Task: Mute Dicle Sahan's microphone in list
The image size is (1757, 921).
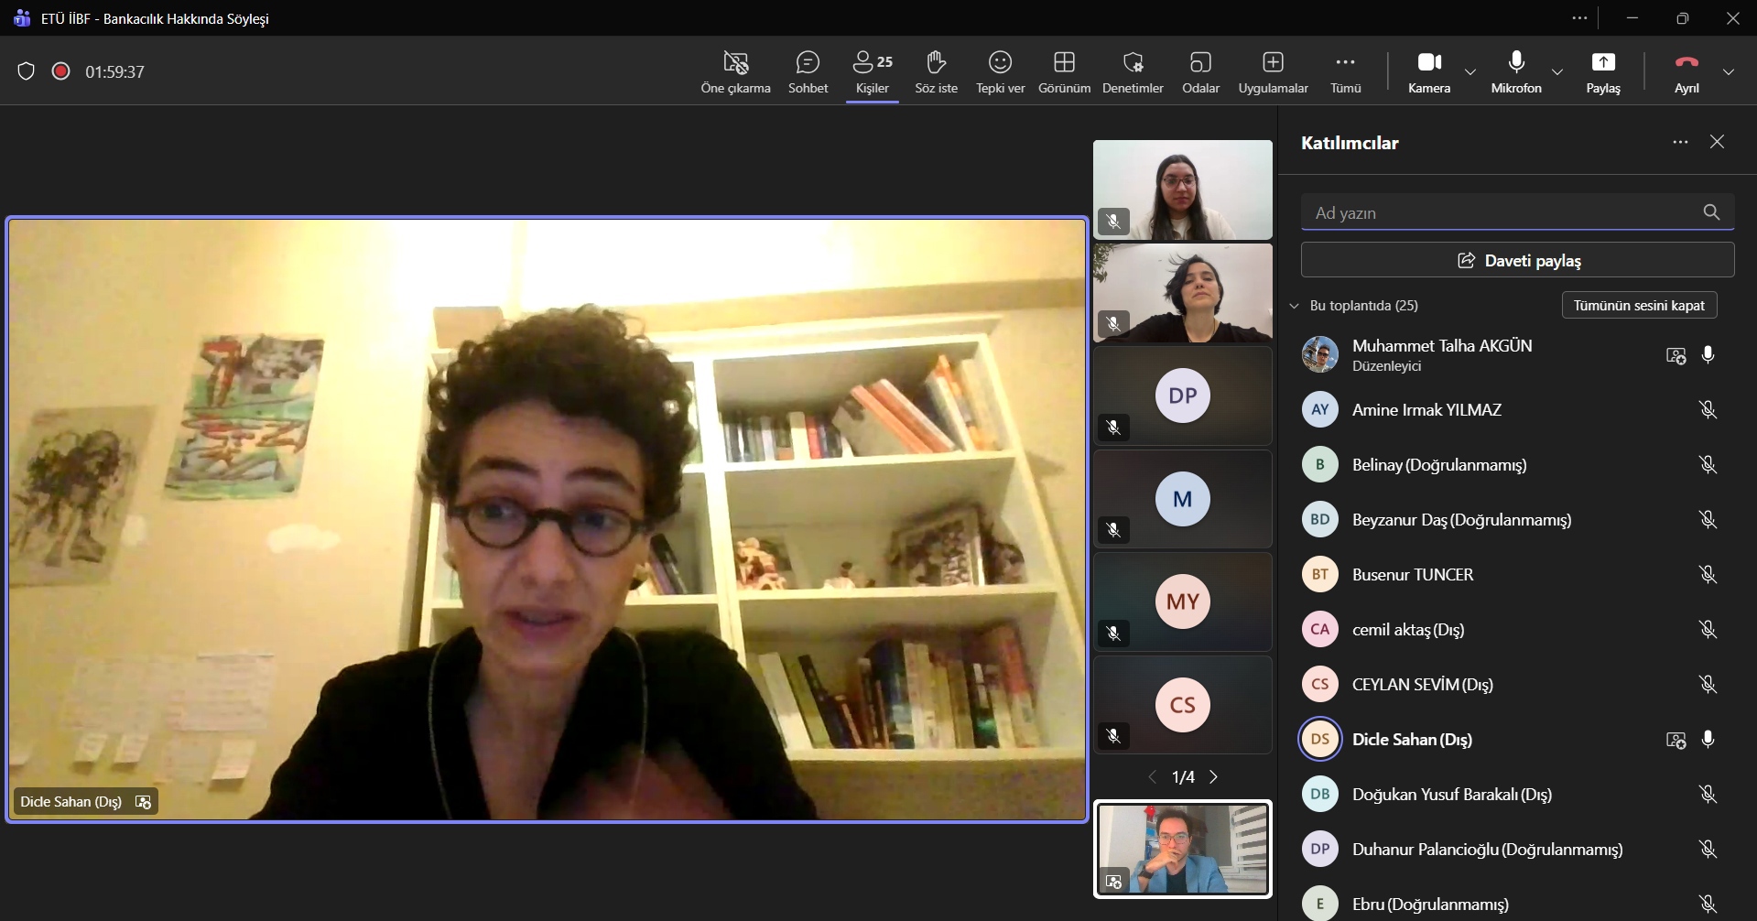Action: (x=1708, y=740)
